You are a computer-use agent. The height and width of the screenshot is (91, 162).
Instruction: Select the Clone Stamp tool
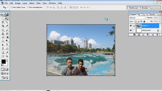pos(3,34)
